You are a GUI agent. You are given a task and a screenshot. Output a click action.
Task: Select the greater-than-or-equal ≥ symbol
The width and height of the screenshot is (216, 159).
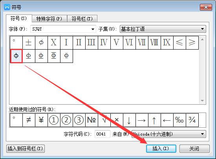pyautogui.click(x=192, y=43)
